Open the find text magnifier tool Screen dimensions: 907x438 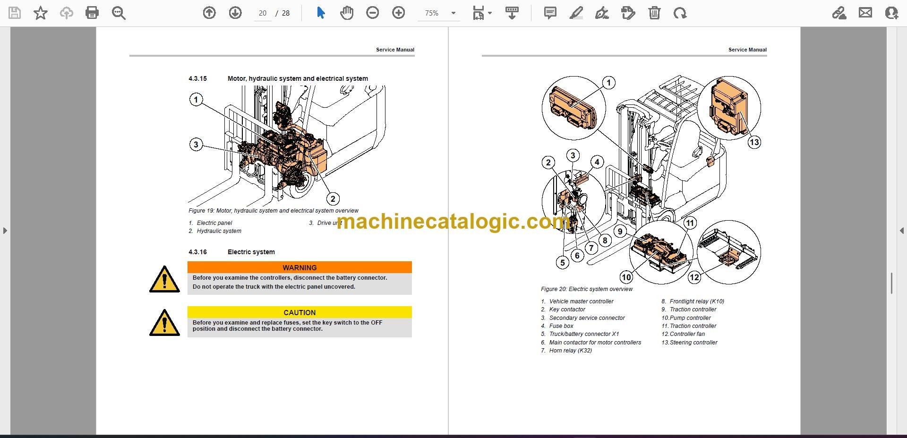119,13
